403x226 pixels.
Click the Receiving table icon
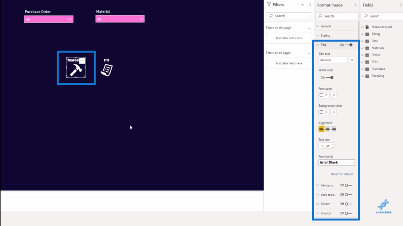[x=367, y=76]
